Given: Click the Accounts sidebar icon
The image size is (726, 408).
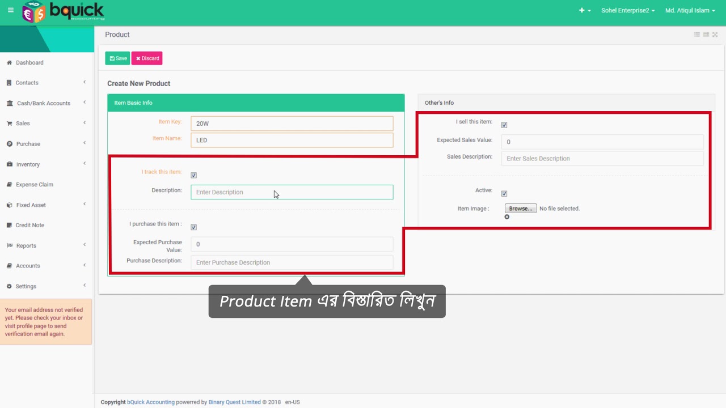Looking at the screenshot, I should point(10,266).
